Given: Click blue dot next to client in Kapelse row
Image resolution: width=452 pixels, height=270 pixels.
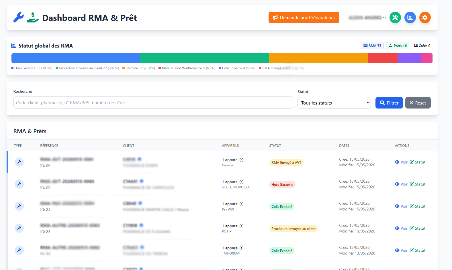Looking at the screenshot, I should (x=140, y=159).
